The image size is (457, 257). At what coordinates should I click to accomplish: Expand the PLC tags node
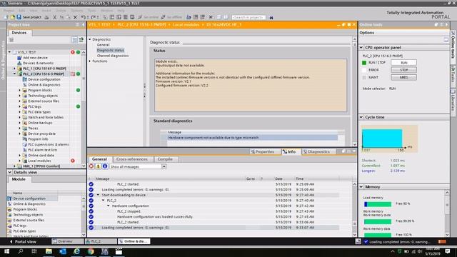point(20,106)
